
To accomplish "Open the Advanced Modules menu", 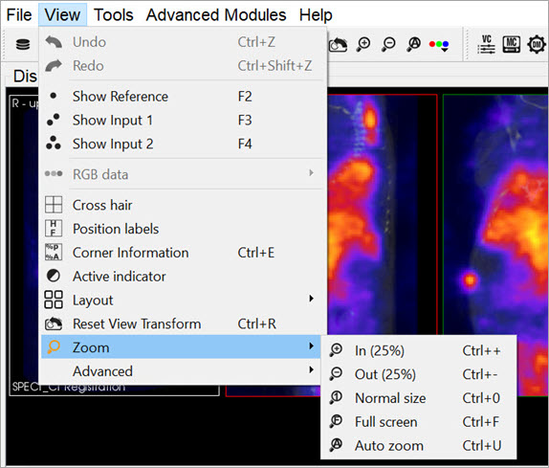I will pyautogui.click(x=216, y=15).
